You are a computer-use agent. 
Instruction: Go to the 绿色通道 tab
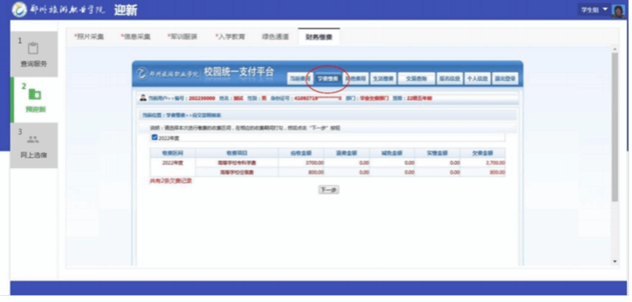pyautogui.click(x=275, y=37)
